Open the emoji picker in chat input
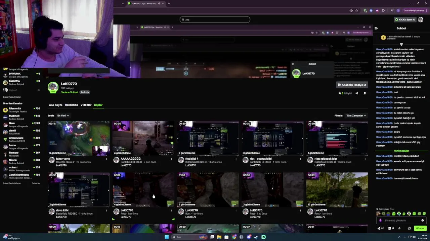Screen dimensions: 430x241 (423, 221)
